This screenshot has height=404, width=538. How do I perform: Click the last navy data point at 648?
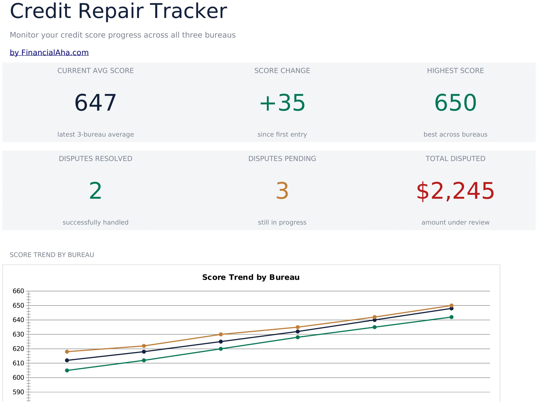(451, 309)
